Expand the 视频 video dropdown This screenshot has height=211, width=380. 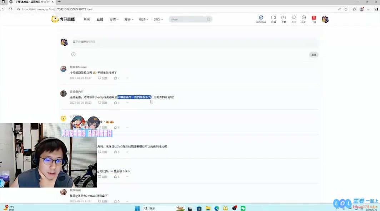point(144,19)
